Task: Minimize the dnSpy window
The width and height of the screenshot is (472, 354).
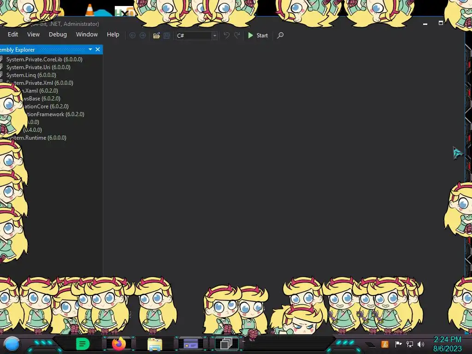Action: (x=425, y=24)
